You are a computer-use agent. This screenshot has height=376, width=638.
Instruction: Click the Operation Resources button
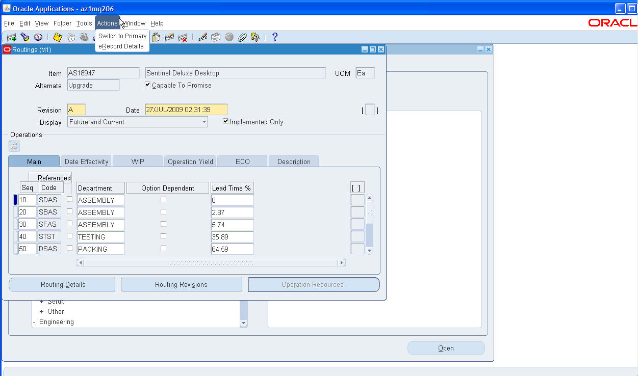[314, 284]
